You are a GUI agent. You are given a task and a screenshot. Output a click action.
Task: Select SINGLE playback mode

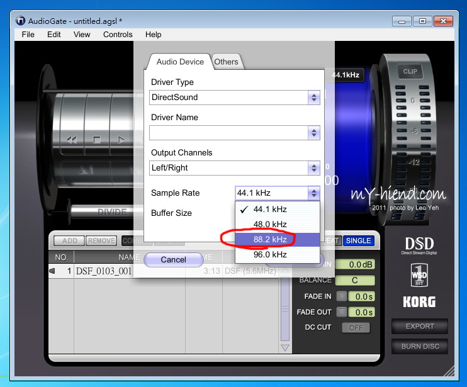358,240
